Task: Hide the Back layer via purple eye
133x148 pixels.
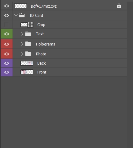Action: pyautogui.click(x=7, y=63)
